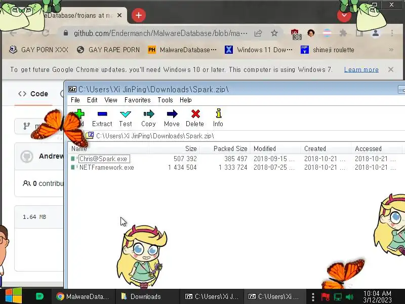Click the Learn more link
The width and height of the screenshot is (405, 304).
361,69
